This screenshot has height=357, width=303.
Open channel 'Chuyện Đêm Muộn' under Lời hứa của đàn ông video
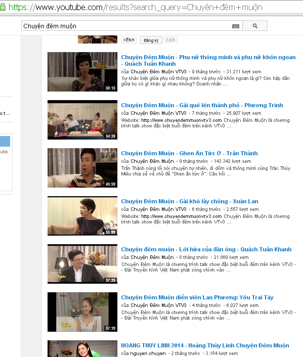click(152, 257)
